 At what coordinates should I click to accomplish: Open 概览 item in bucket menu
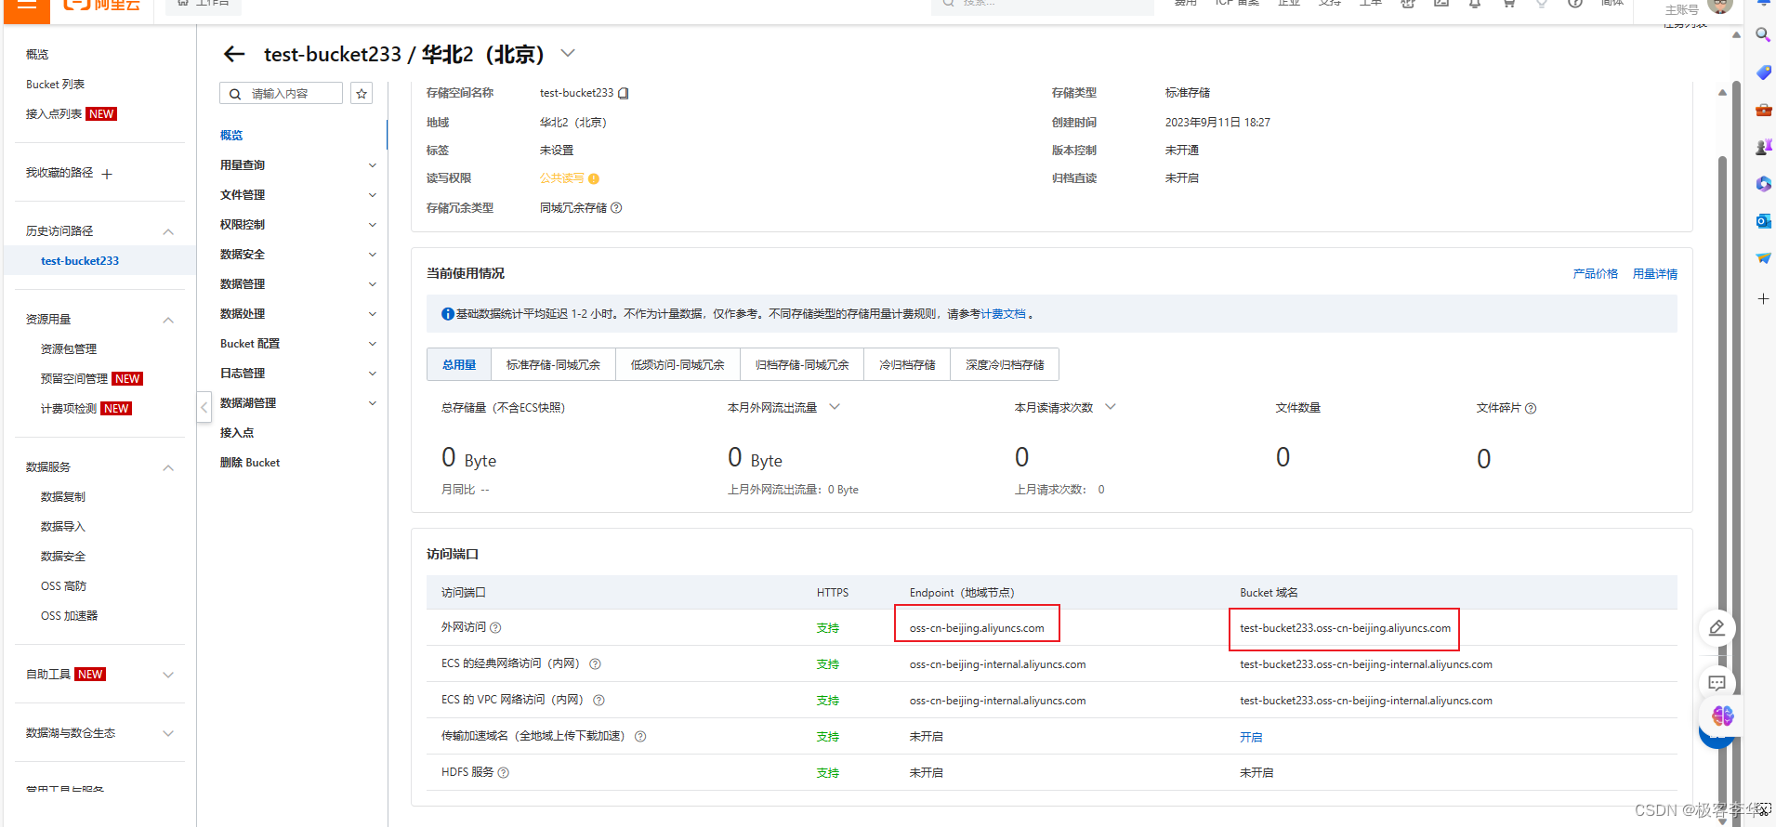pyautogui.click(x=231, y=136)
